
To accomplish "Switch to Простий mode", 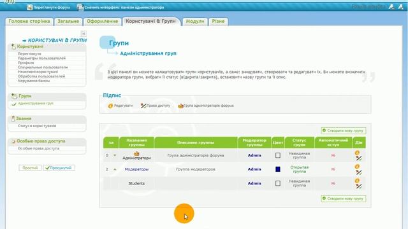I will coord(30,168).
